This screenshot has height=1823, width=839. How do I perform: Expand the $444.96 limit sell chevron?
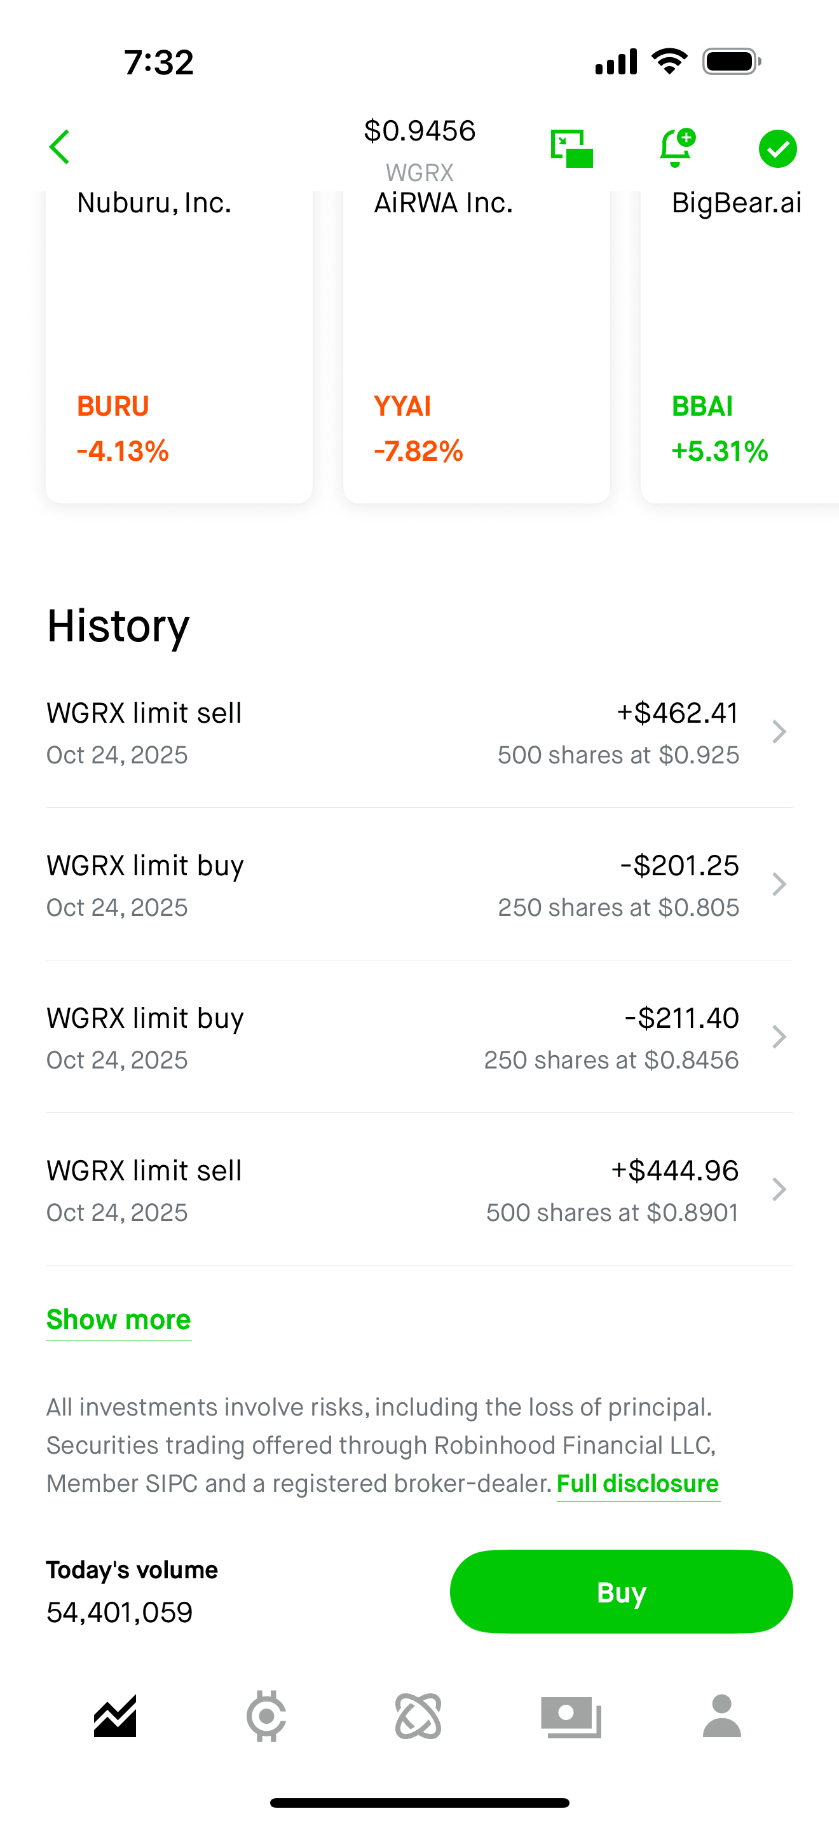tap(779, 1190)
